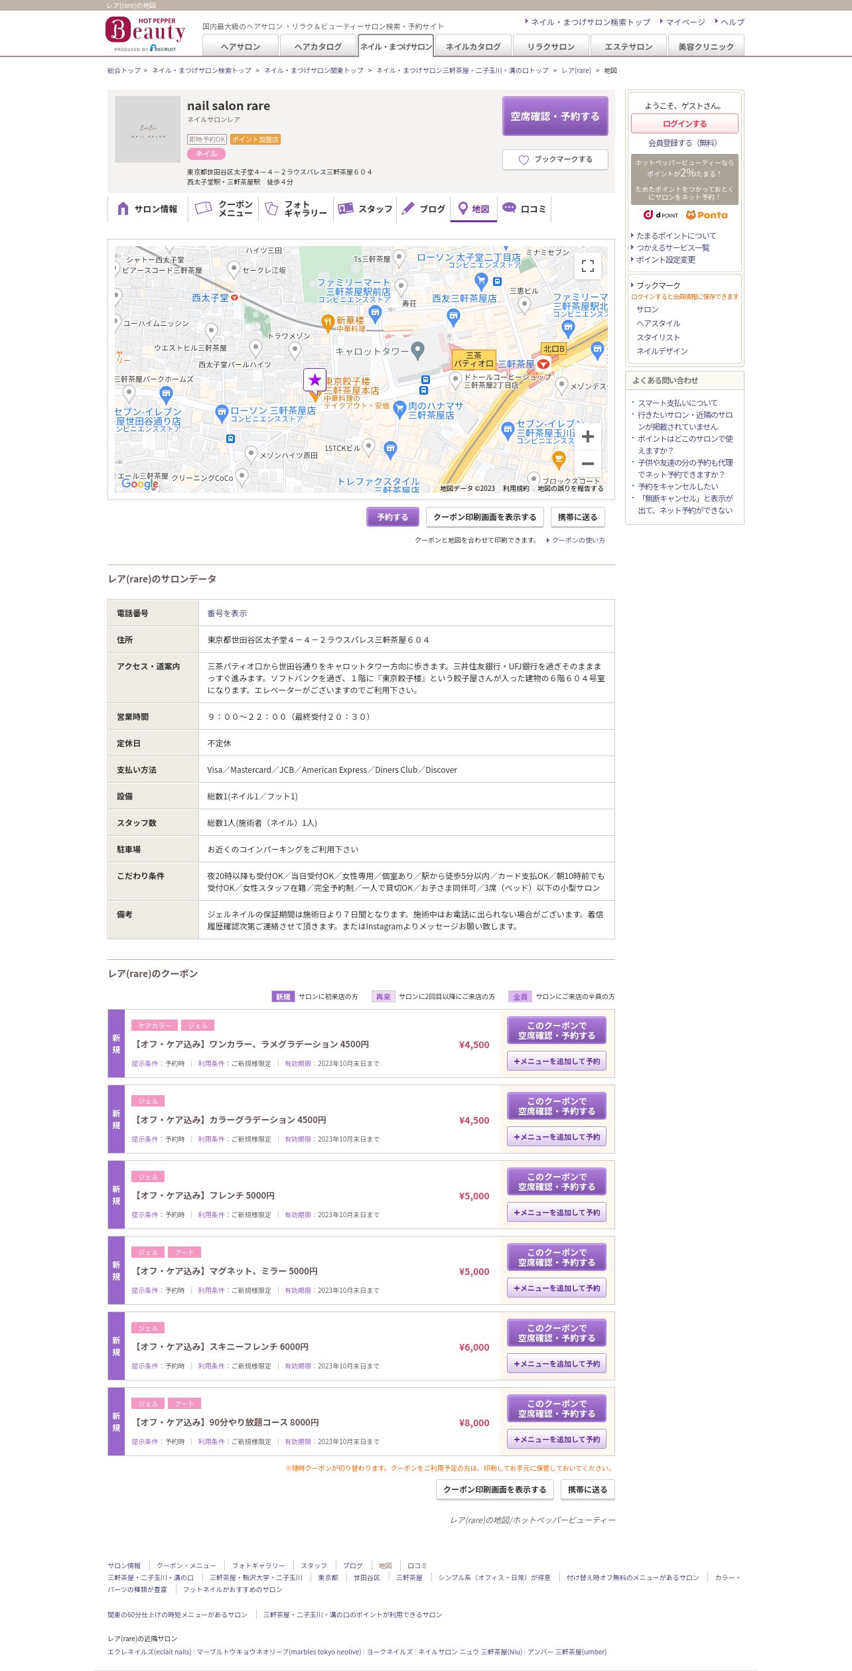The image size is (852, 1671).
Task: Click 携帯に送る button below the map
Action: [x=577, y=517]
